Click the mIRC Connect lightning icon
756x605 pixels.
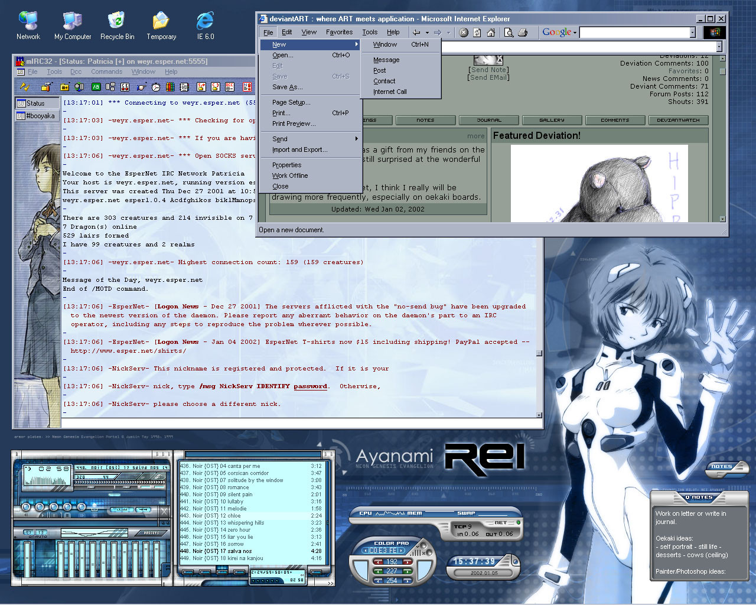(x=24, y=87)
